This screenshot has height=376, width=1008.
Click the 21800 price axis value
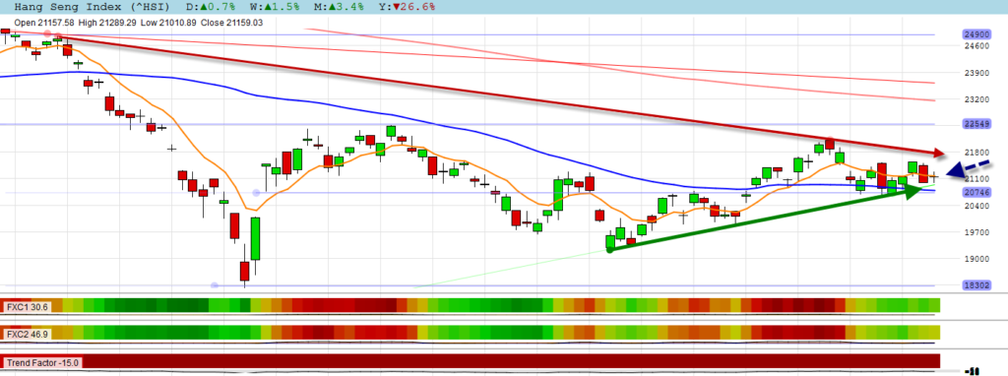pos(976,153)
